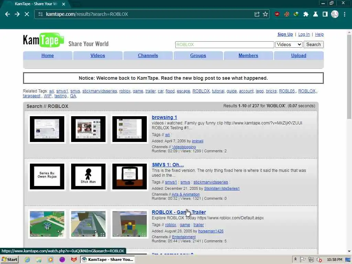Open the Videos navigation tab
Image resolution: width=352 pixels, height=264 pixels.
[98, 55]
